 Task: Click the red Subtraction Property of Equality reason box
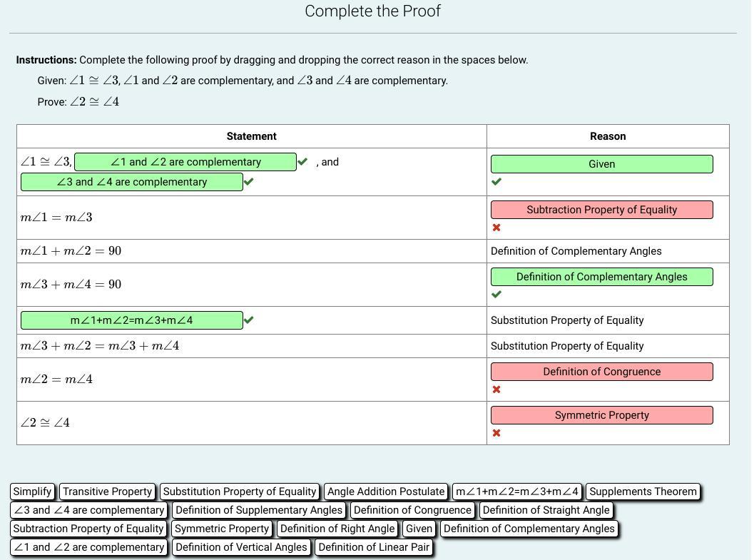coord(601,210)
